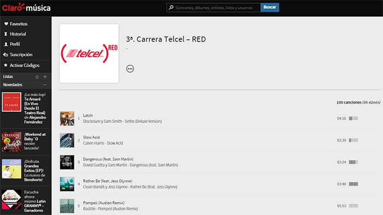Viewport: 383px width, 215px height.
Task: Click David Guetta y Sam Martin subtitle
Action: pyautogui.click(x=130, y=165)
